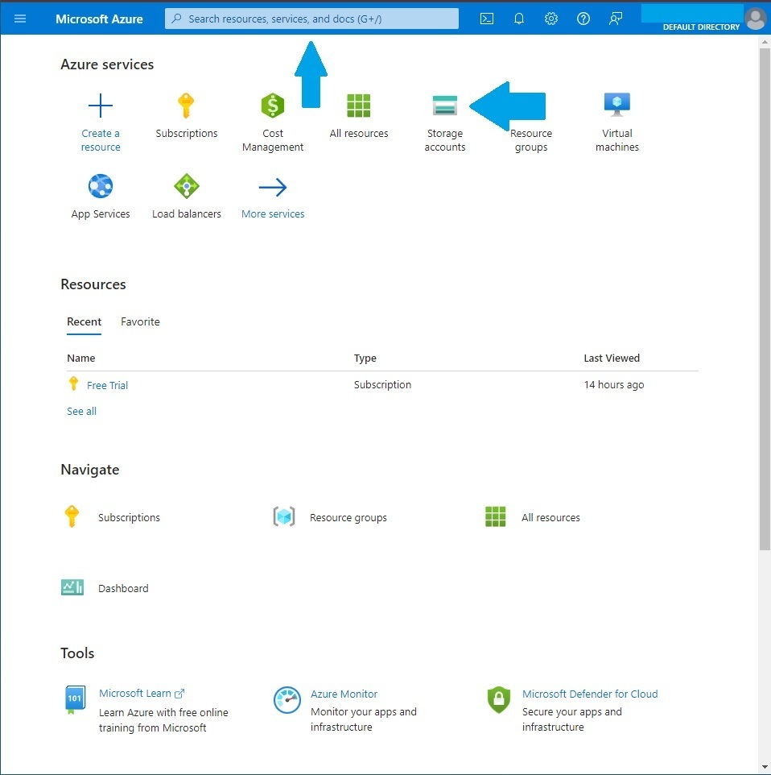771x775 pixels.
Task: Open App Services globe icon
Action: pos(101,186)
